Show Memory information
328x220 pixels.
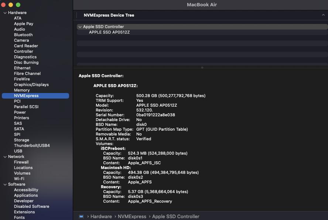[x=22, y=90]
